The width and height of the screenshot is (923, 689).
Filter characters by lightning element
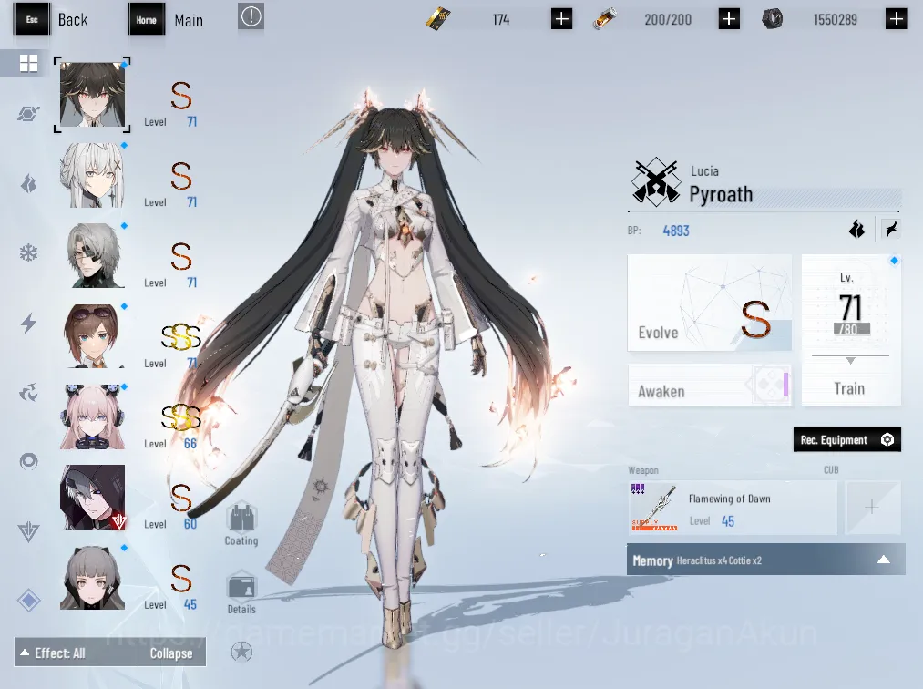(x=28, y=323)
